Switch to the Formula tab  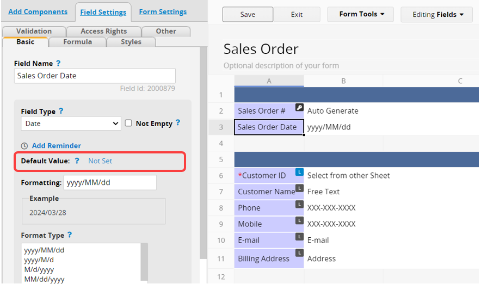[x=78, y=42]
